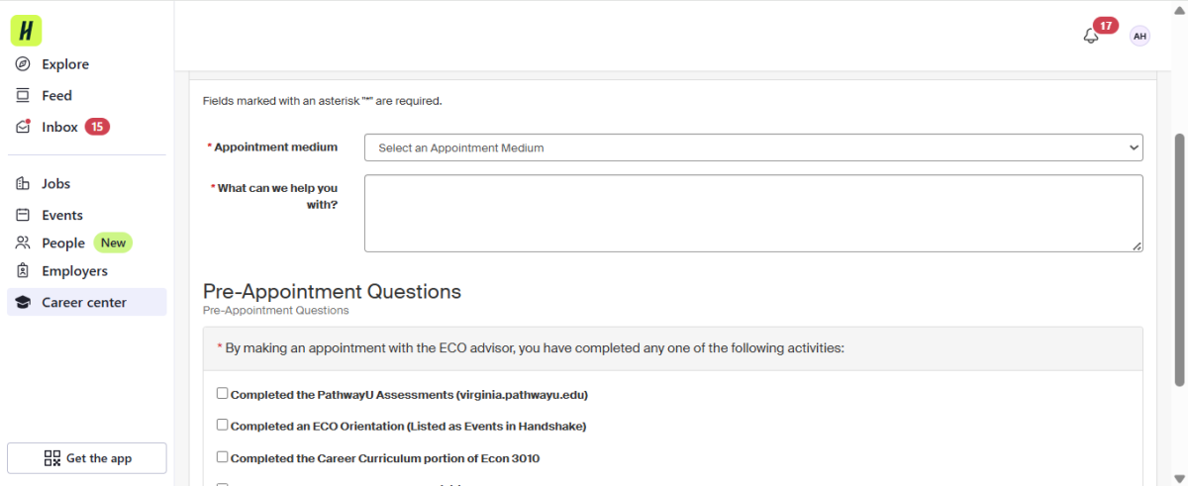
Task: Click the Get the app button
Action: coord(87,458)
